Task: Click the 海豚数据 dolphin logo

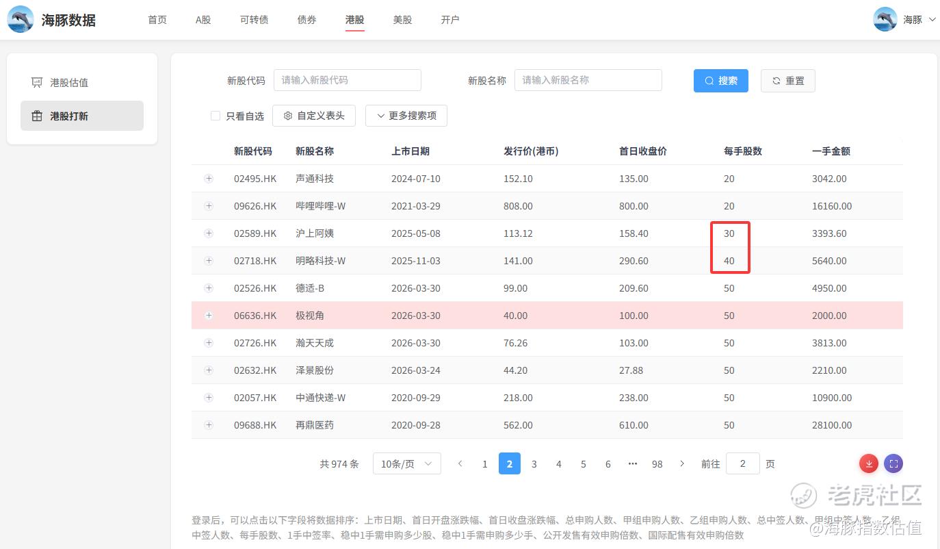Action: click(x=21, y=19)
